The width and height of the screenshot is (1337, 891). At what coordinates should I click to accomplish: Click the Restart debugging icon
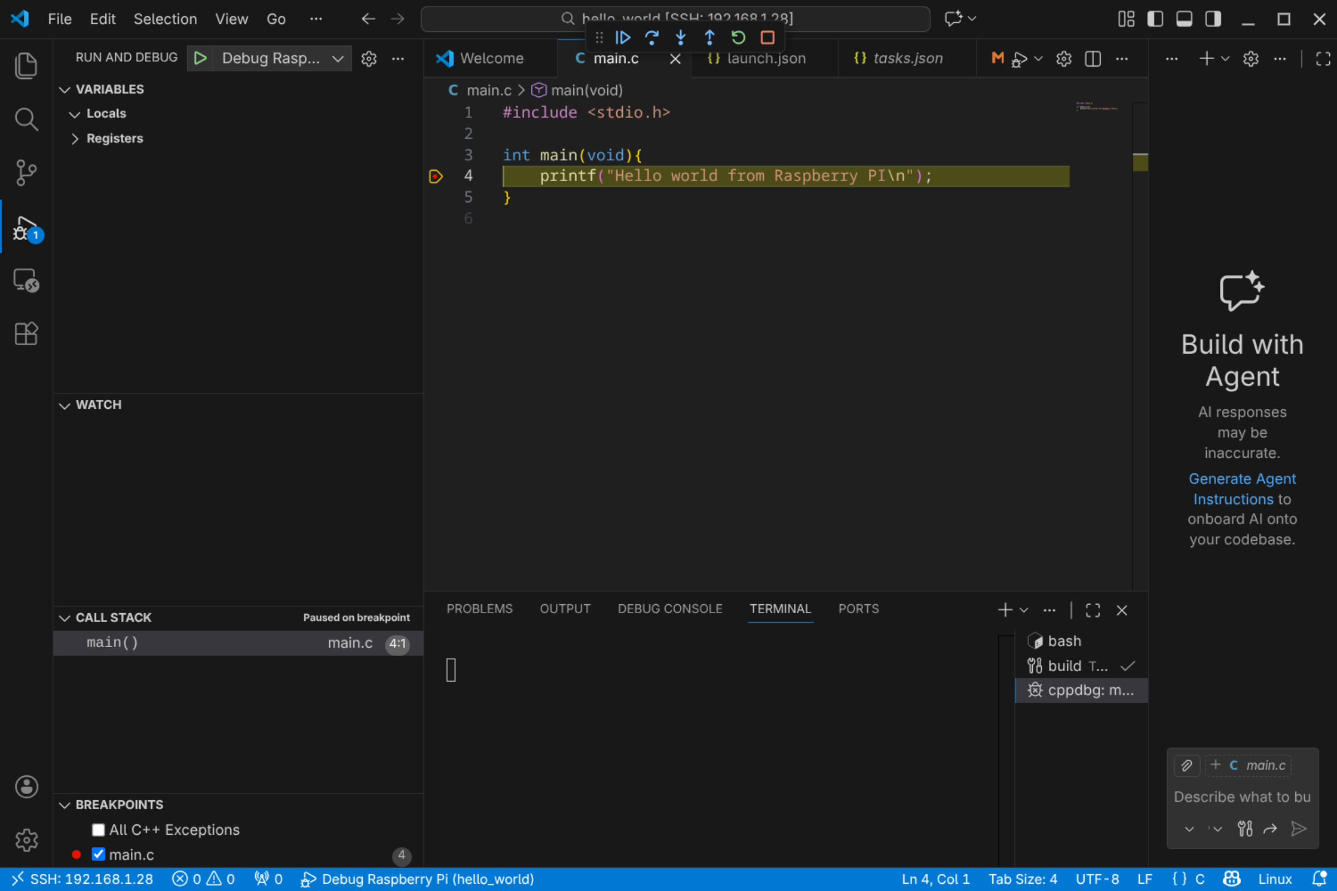point(738,37)
